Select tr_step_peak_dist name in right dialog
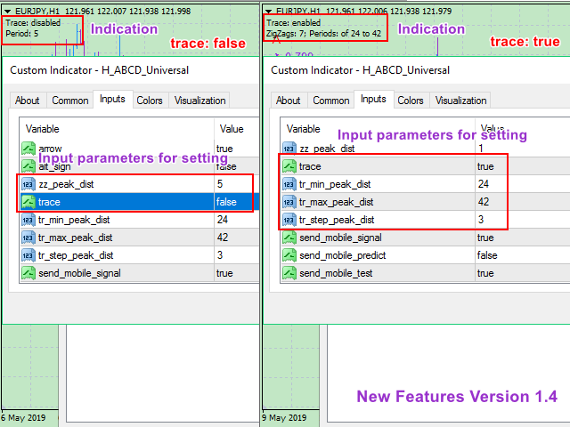Image resolution: width=570 pixels, height=427 pixels. tap(337, 220)
